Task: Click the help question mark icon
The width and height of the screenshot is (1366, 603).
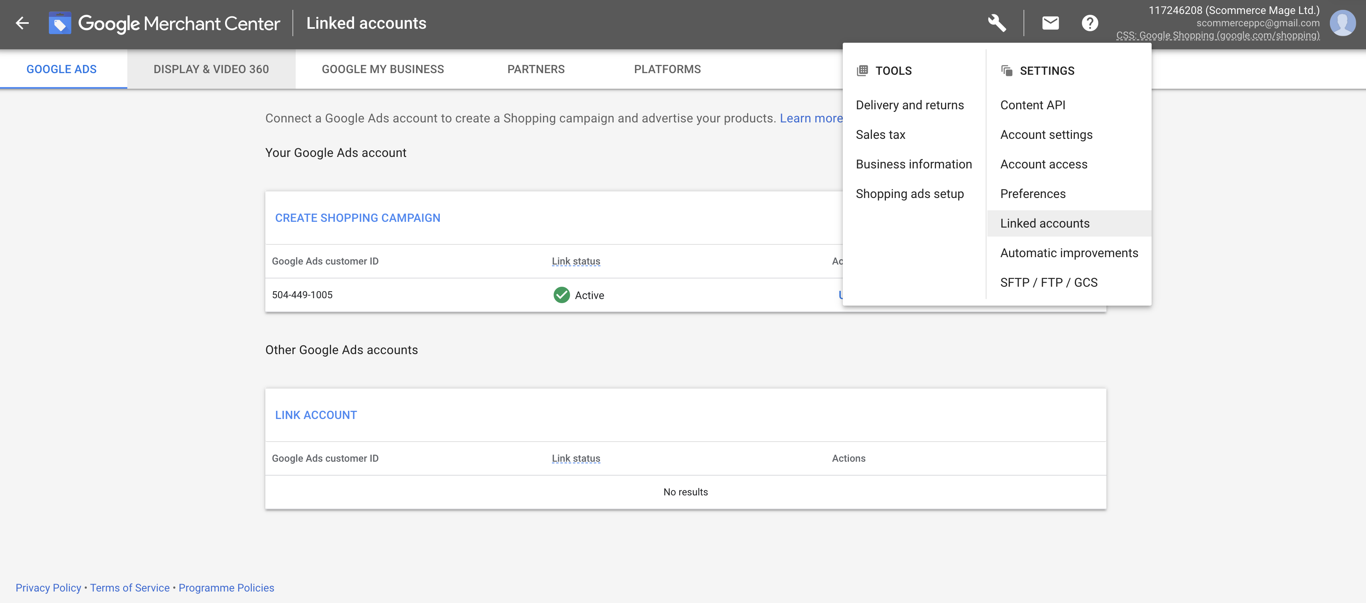Action: point(1090,23)
